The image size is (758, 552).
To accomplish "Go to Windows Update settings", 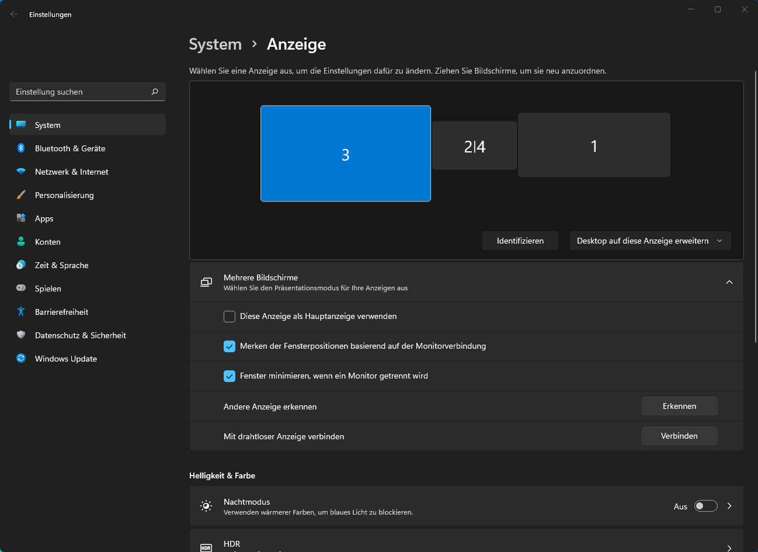I will click(x=88, y=358).
